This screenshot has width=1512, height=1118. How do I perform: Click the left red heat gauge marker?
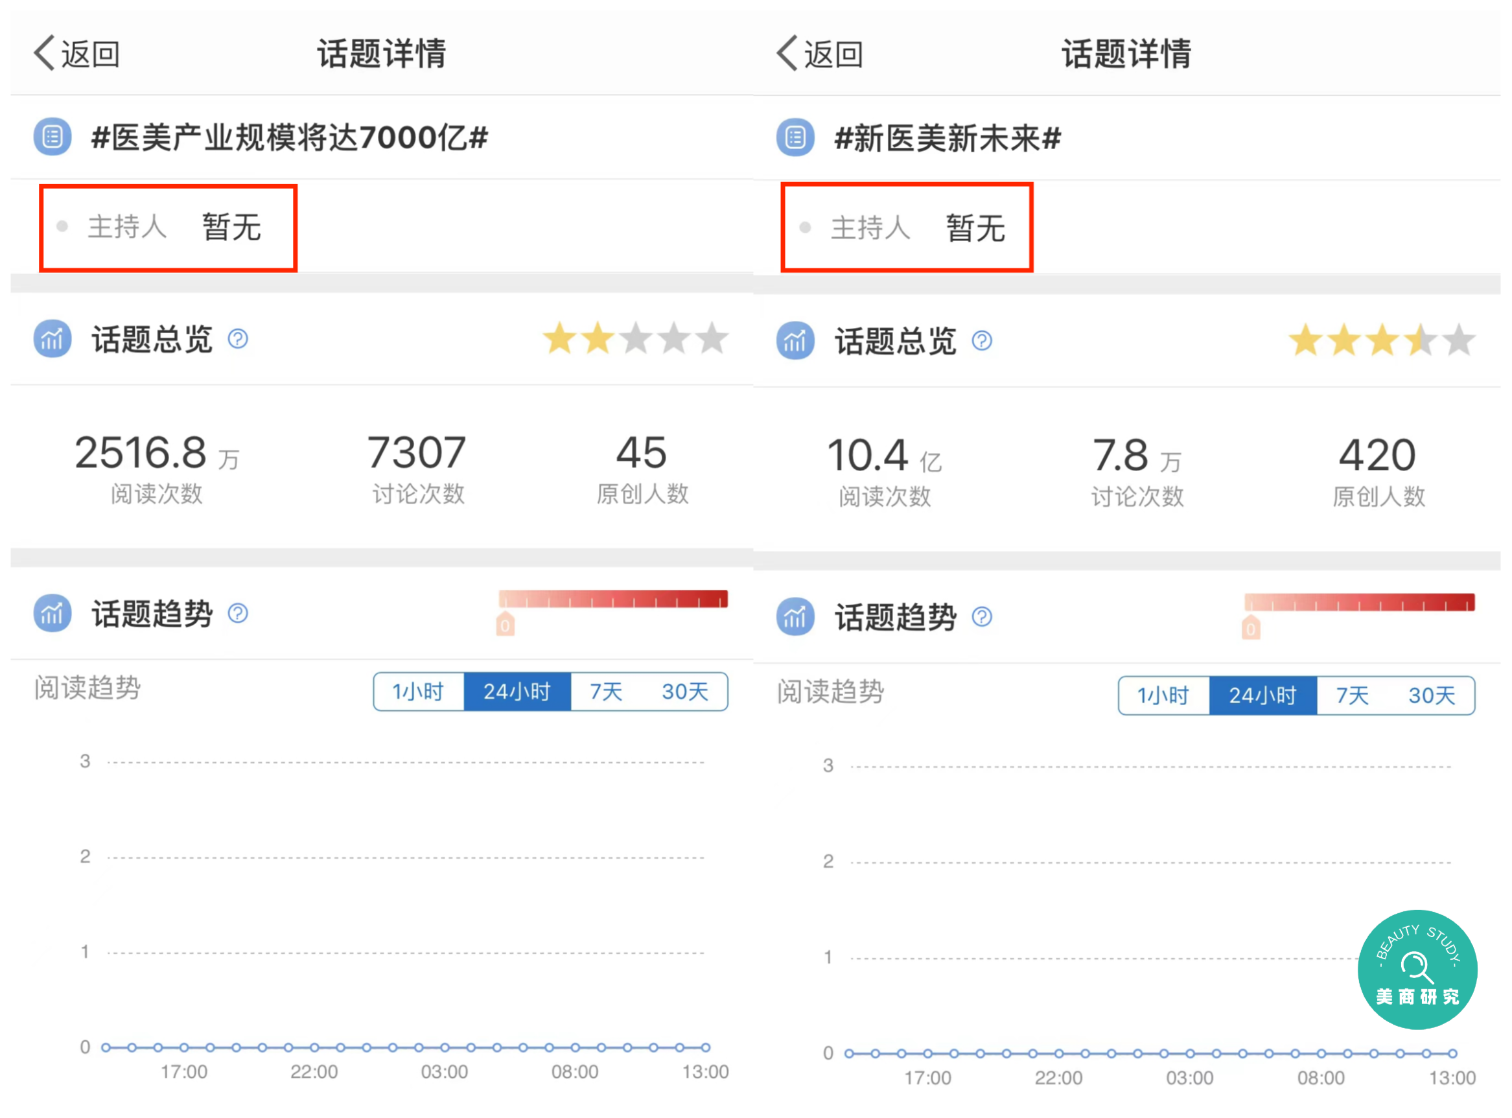tap(505, 625)
